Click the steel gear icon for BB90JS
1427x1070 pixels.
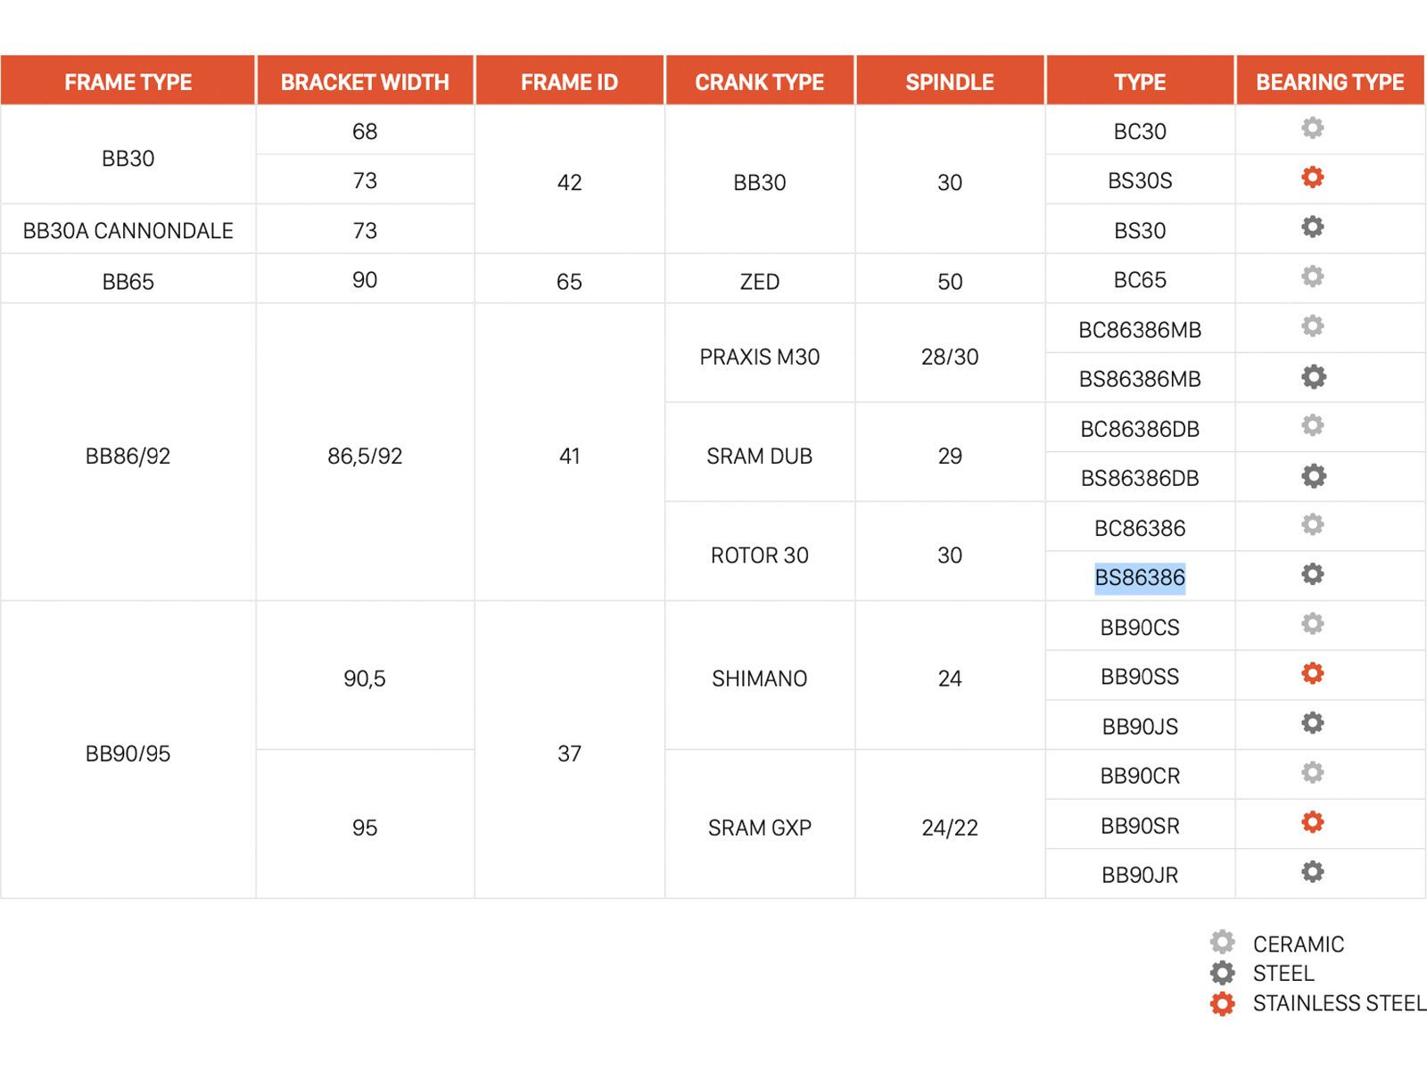[x=1312, y=722]
